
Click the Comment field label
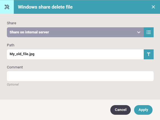(15, 67)
